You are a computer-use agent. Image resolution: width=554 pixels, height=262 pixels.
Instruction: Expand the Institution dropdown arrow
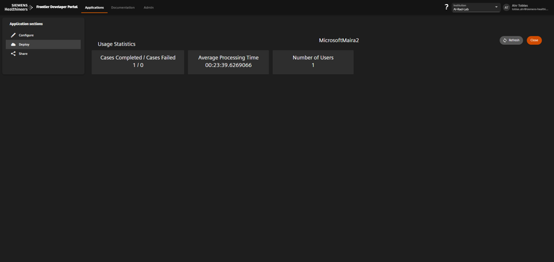(x=496, y=7)
